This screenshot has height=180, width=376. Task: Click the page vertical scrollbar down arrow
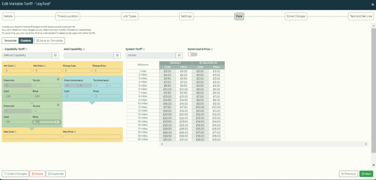pos(373,165)
